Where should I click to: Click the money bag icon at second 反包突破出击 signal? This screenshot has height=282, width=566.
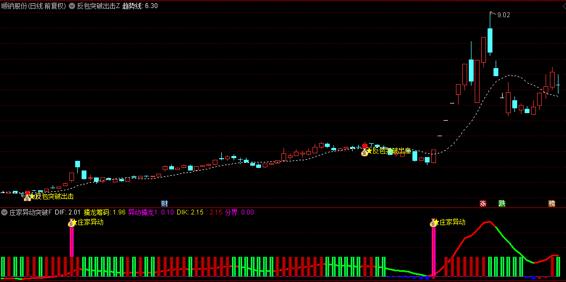[365, 152]
